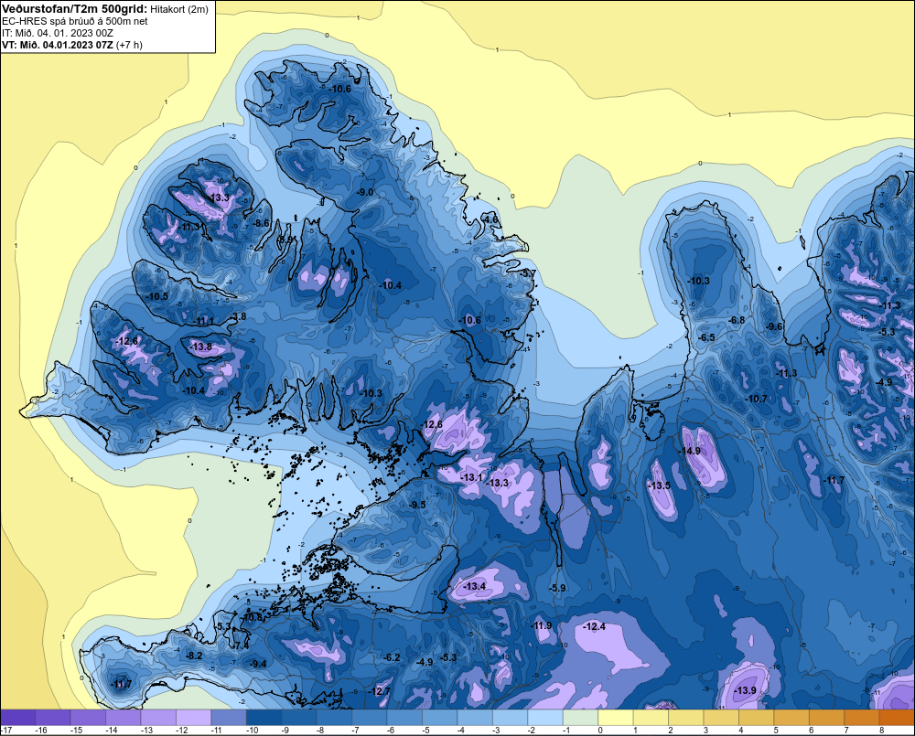Click the '8' legend scale number
The height and width of the screenshot is (736, 915).
[881, 731]
